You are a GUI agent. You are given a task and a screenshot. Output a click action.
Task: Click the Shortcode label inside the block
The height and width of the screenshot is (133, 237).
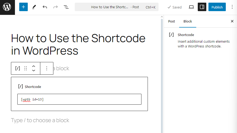[33, 87]
